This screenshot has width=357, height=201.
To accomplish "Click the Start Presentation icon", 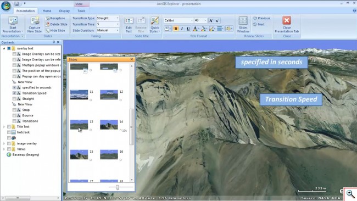I will click(13, 20).
